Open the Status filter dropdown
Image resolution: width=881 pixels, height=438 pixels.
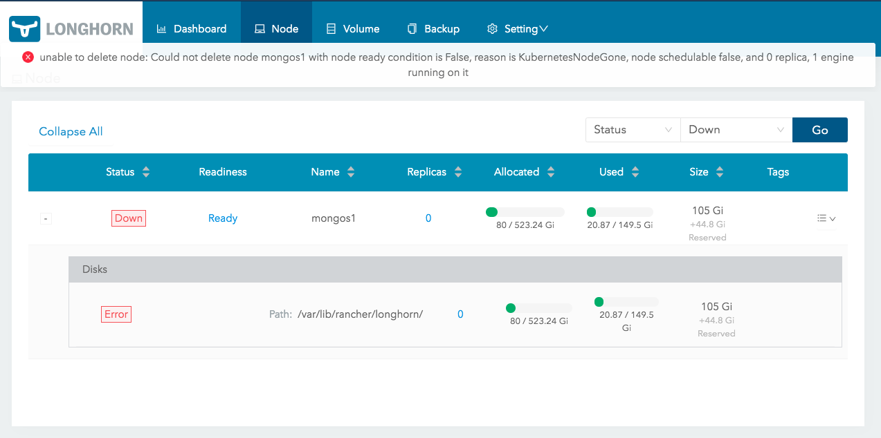(x=632, y=129)
